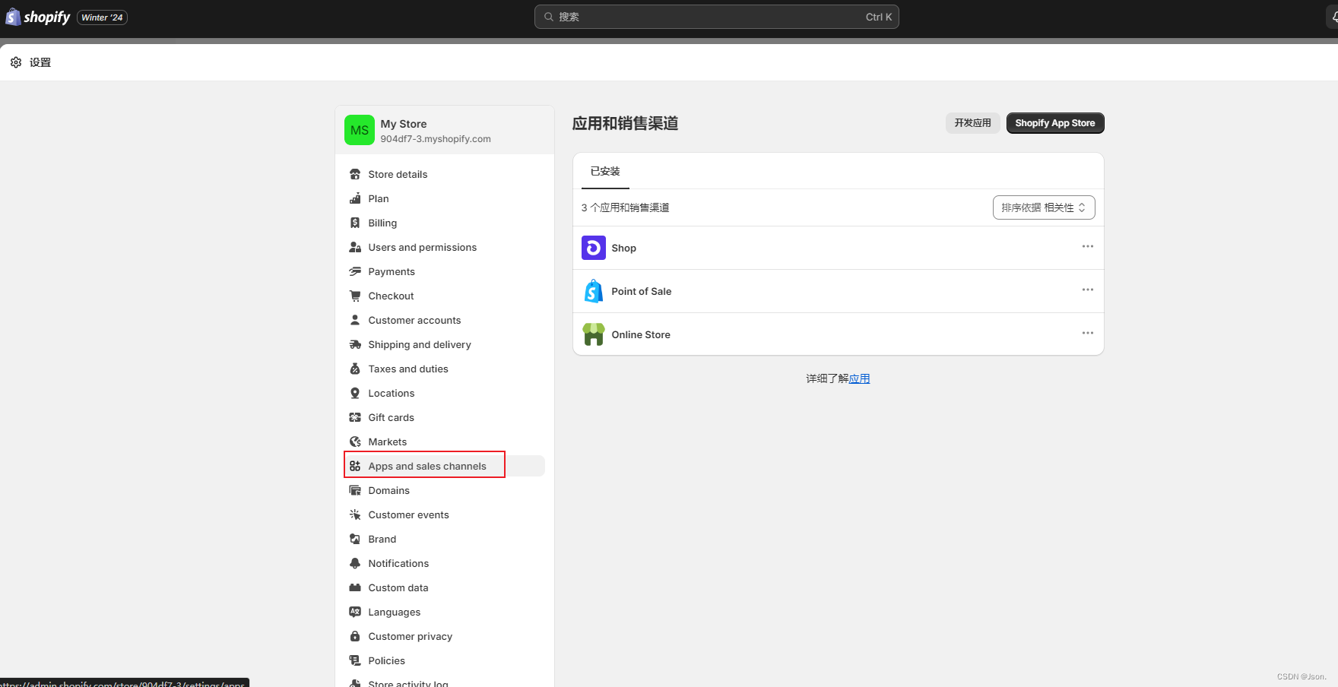Click the Brand icon
This screenshot has width=1338, height=687.
(x=355, y=539)
